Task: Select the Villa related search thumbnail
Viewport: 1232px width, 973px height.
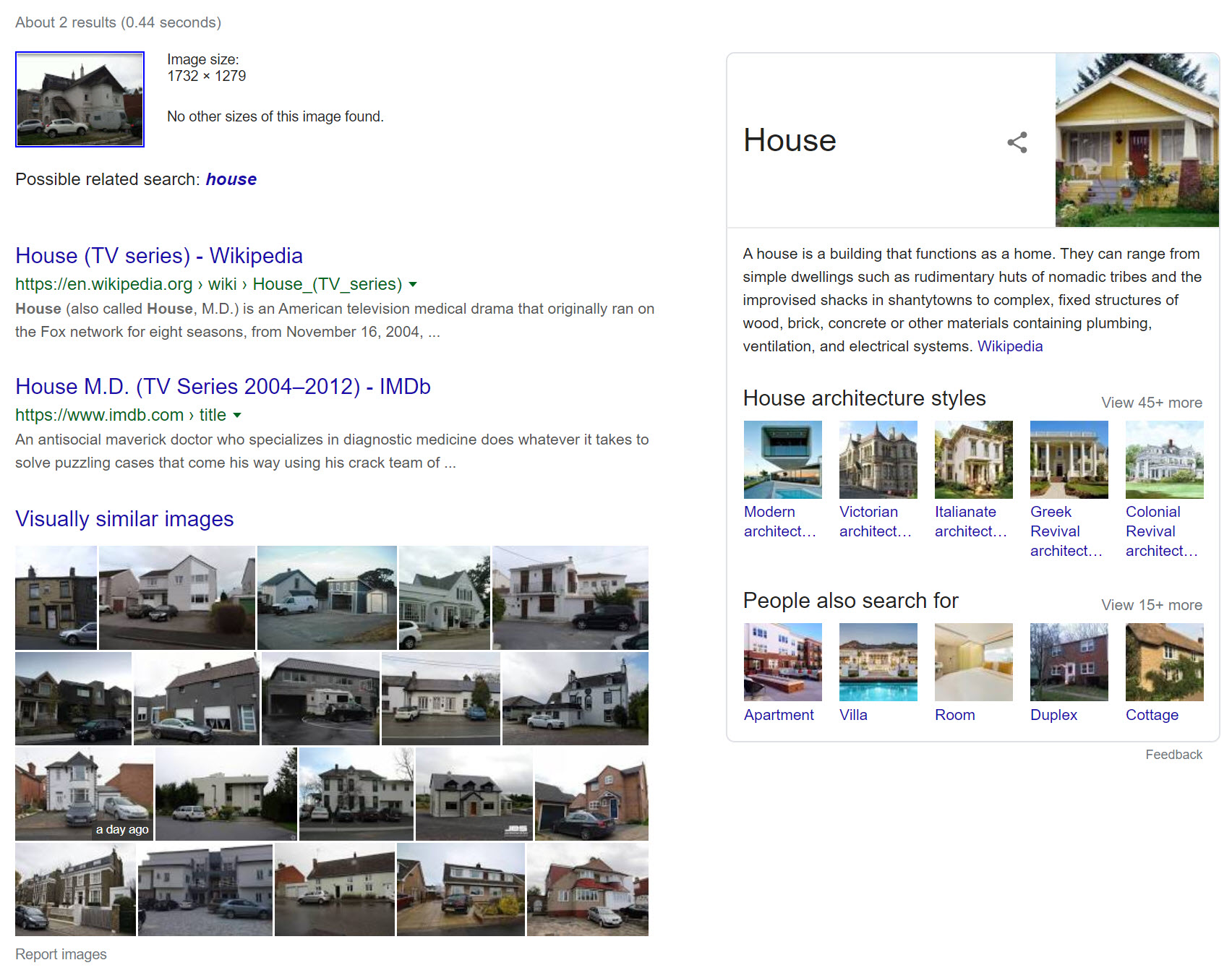Action: point(878,662)
